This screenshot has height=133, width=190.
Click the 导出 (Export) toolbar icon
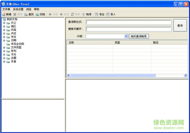coord(97,14)
